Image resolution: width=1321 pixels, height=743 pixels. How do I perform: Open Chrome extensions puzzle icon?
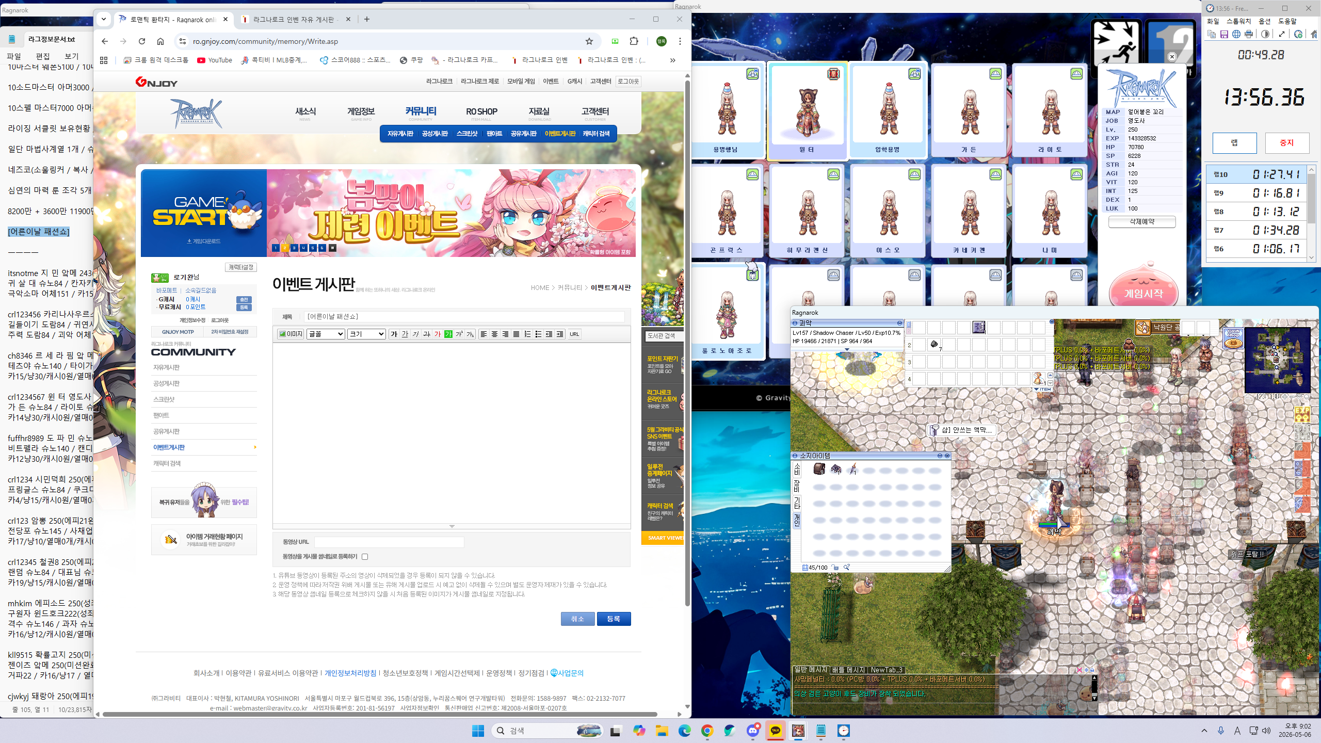tap(634, 41)
